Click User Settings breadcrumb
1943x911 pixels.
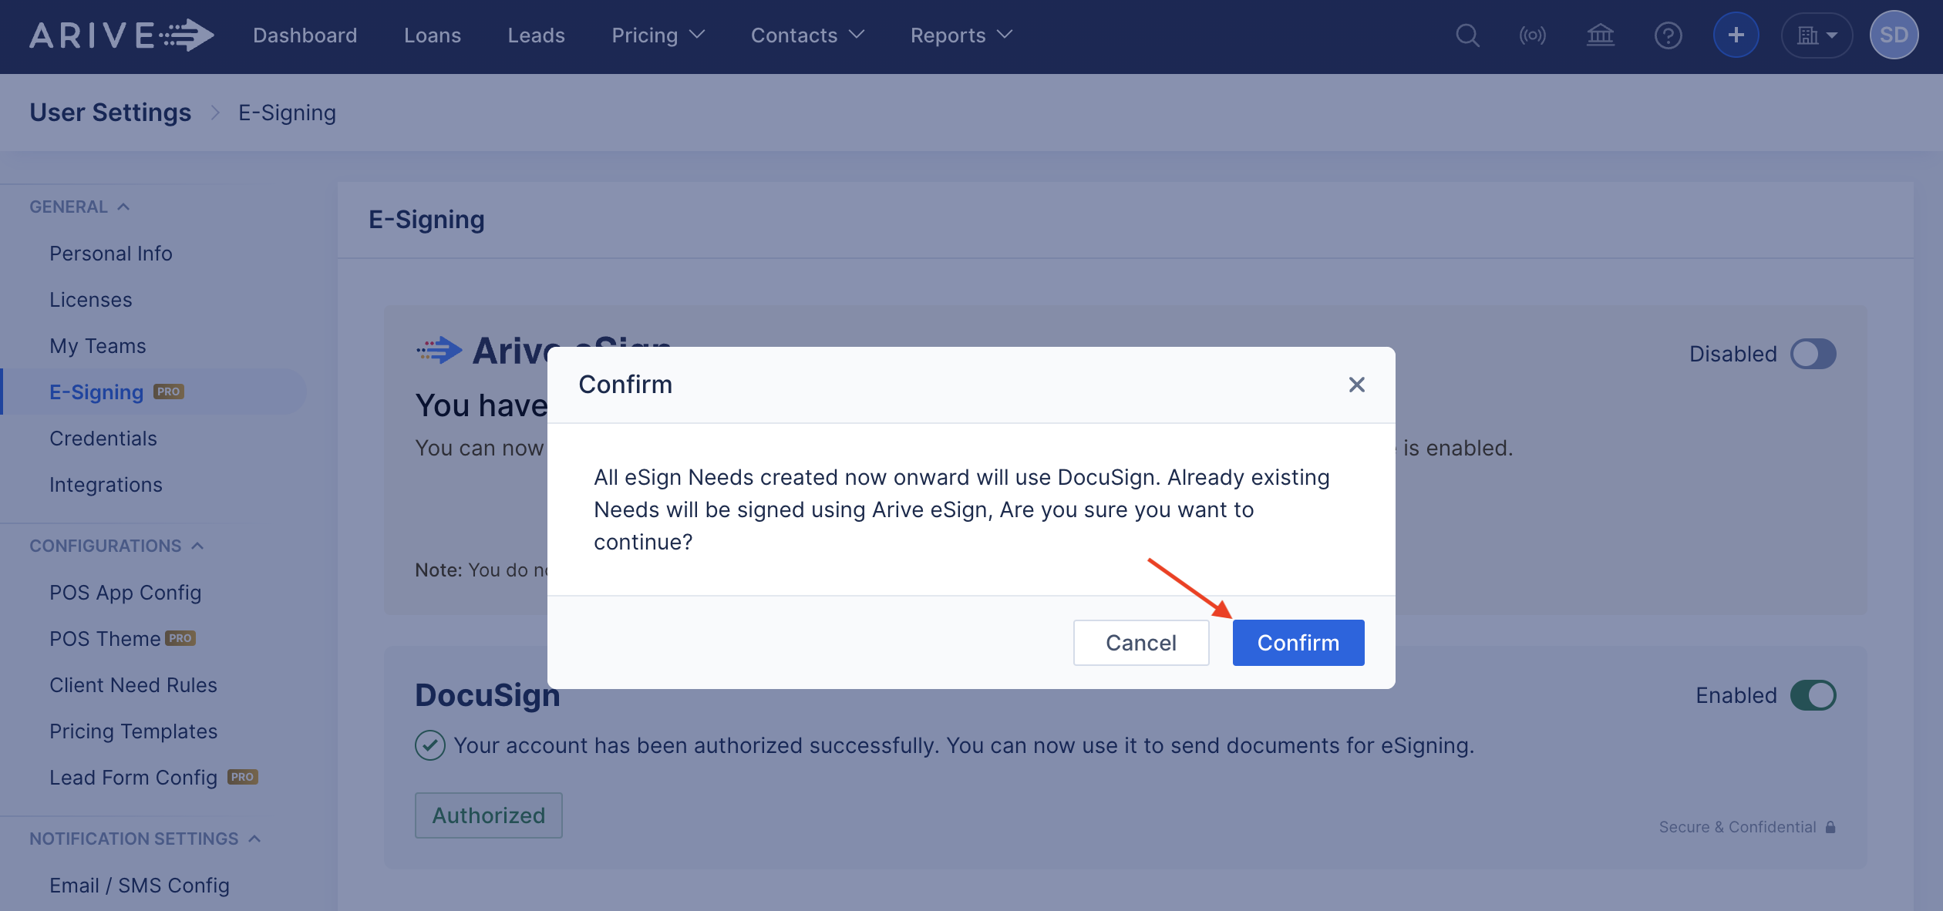tap(110, 113)
